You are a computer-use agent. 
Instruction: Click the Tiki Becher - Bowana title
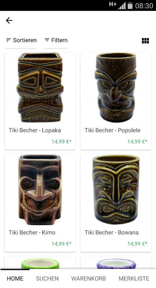click(111, 232)
